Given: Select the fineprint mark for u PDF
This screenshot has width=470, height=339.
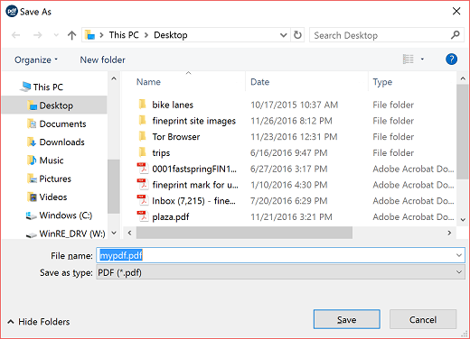Looking at the screenshot, I should pyautogui.click(x=195, y=185).
